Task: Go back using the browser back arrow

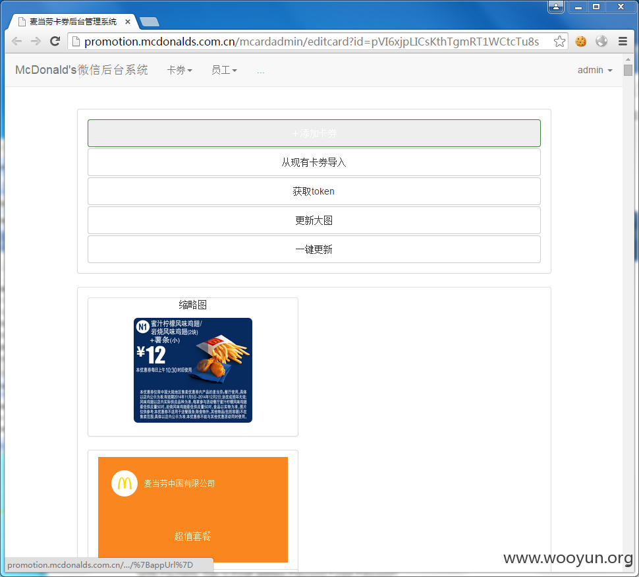Action: [16, 41]
